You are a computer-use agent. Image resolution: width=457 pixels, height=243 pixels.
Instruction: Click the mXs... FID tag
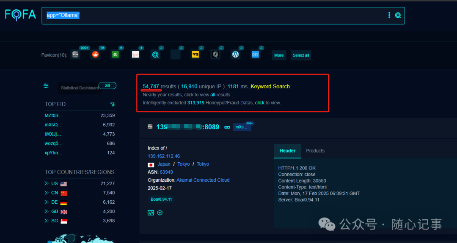click(242, 127)
